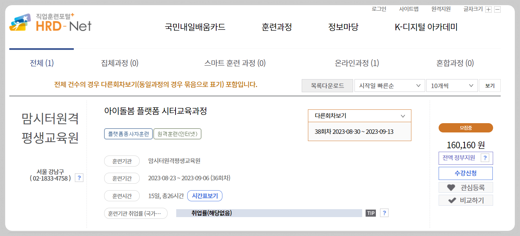Increase font size with plus icon

point(488,10)
